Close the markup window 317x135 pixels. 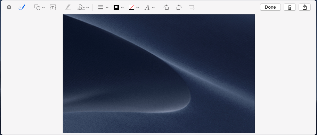tap(9, 8)
